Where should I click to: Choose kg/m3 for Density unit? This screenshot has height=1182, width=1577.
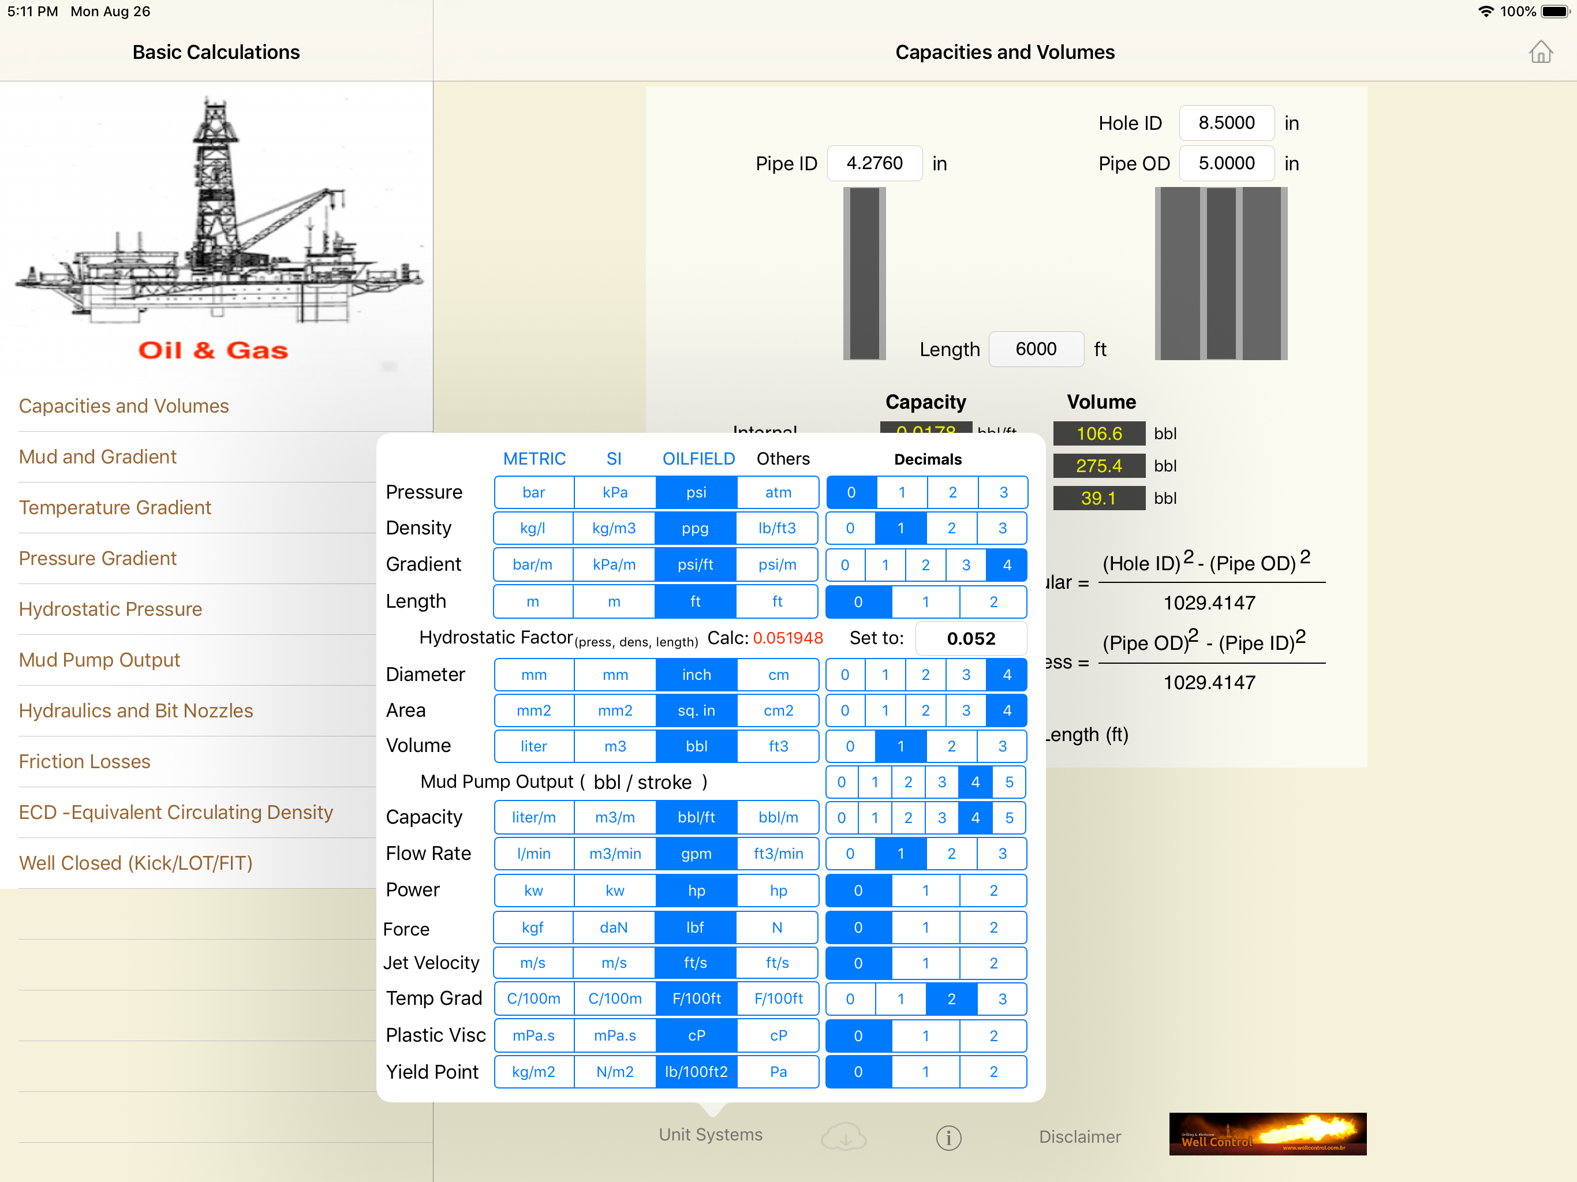click(x=614, y=528)
